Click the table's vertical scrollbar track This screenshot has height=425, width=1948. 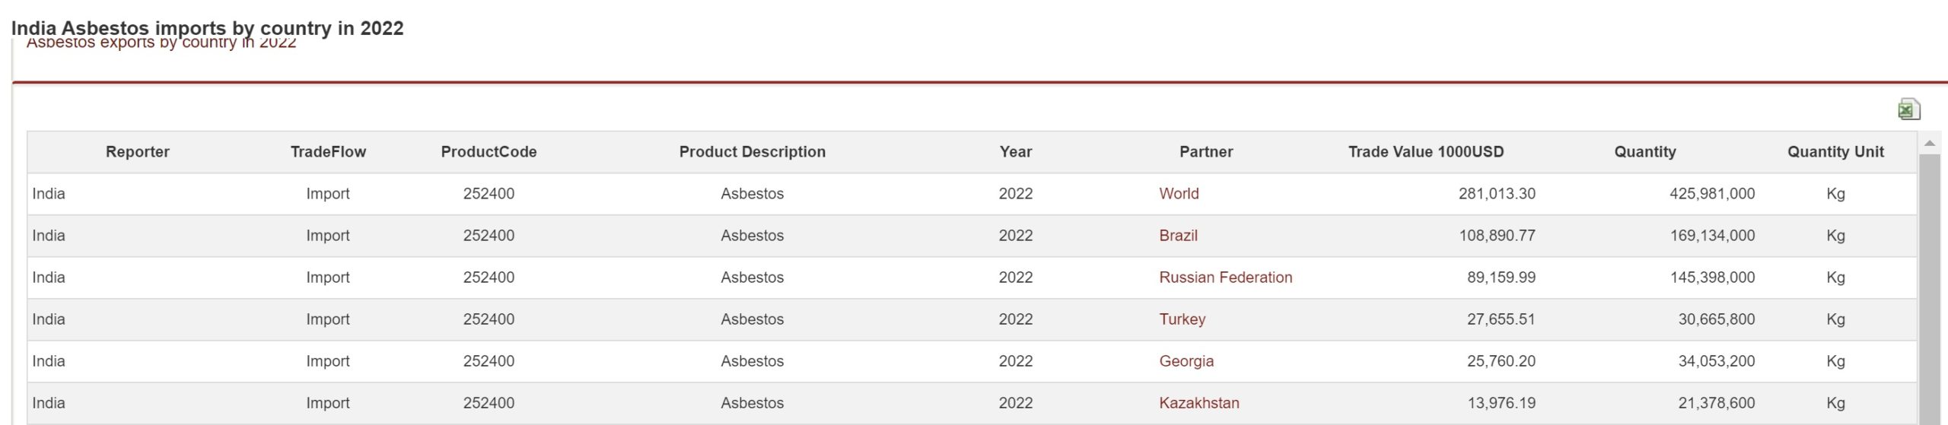pyautogui.click(x=1930, y=289)
